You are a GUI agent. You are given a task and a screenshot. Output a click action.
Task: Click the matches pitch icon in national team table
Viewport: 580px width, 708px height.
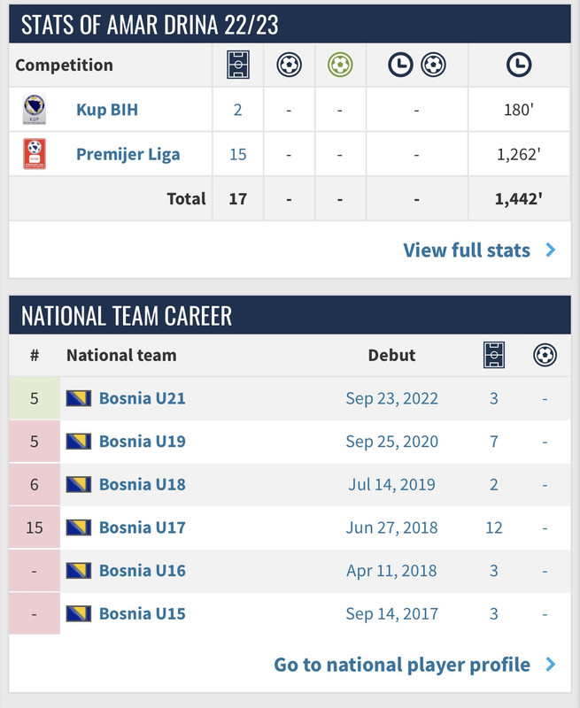point(494,355)
